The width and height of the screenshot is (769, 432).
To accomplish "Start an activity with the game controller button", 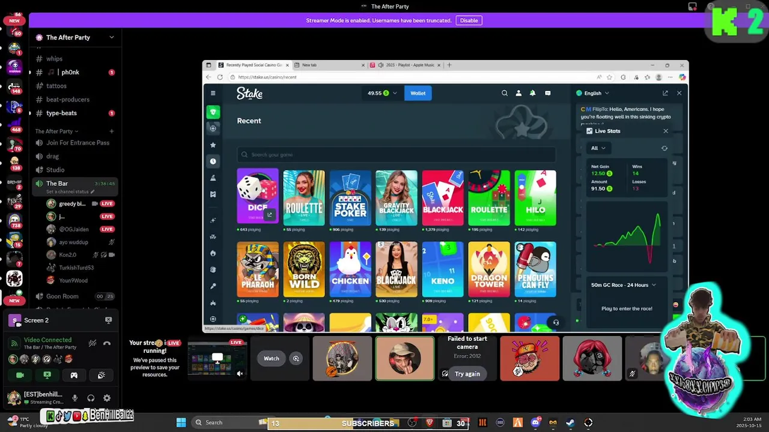I will click(74, 375).
